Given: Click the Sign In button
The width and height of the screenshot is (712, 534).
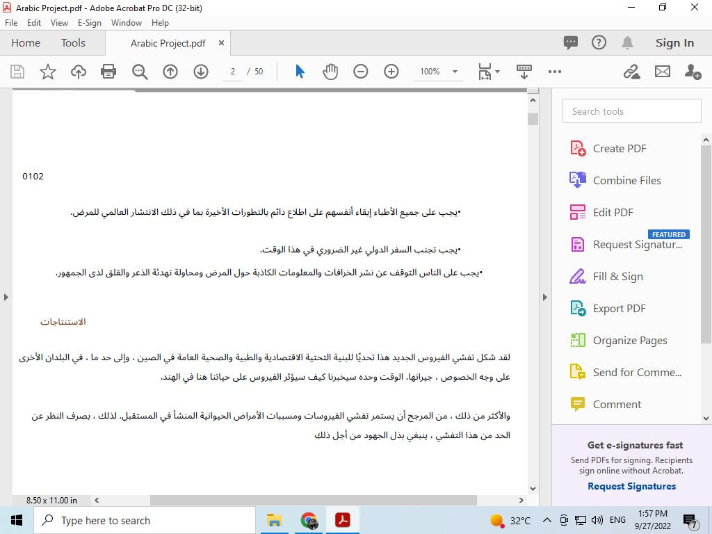Looking at the screenshot, I should 674,42.
